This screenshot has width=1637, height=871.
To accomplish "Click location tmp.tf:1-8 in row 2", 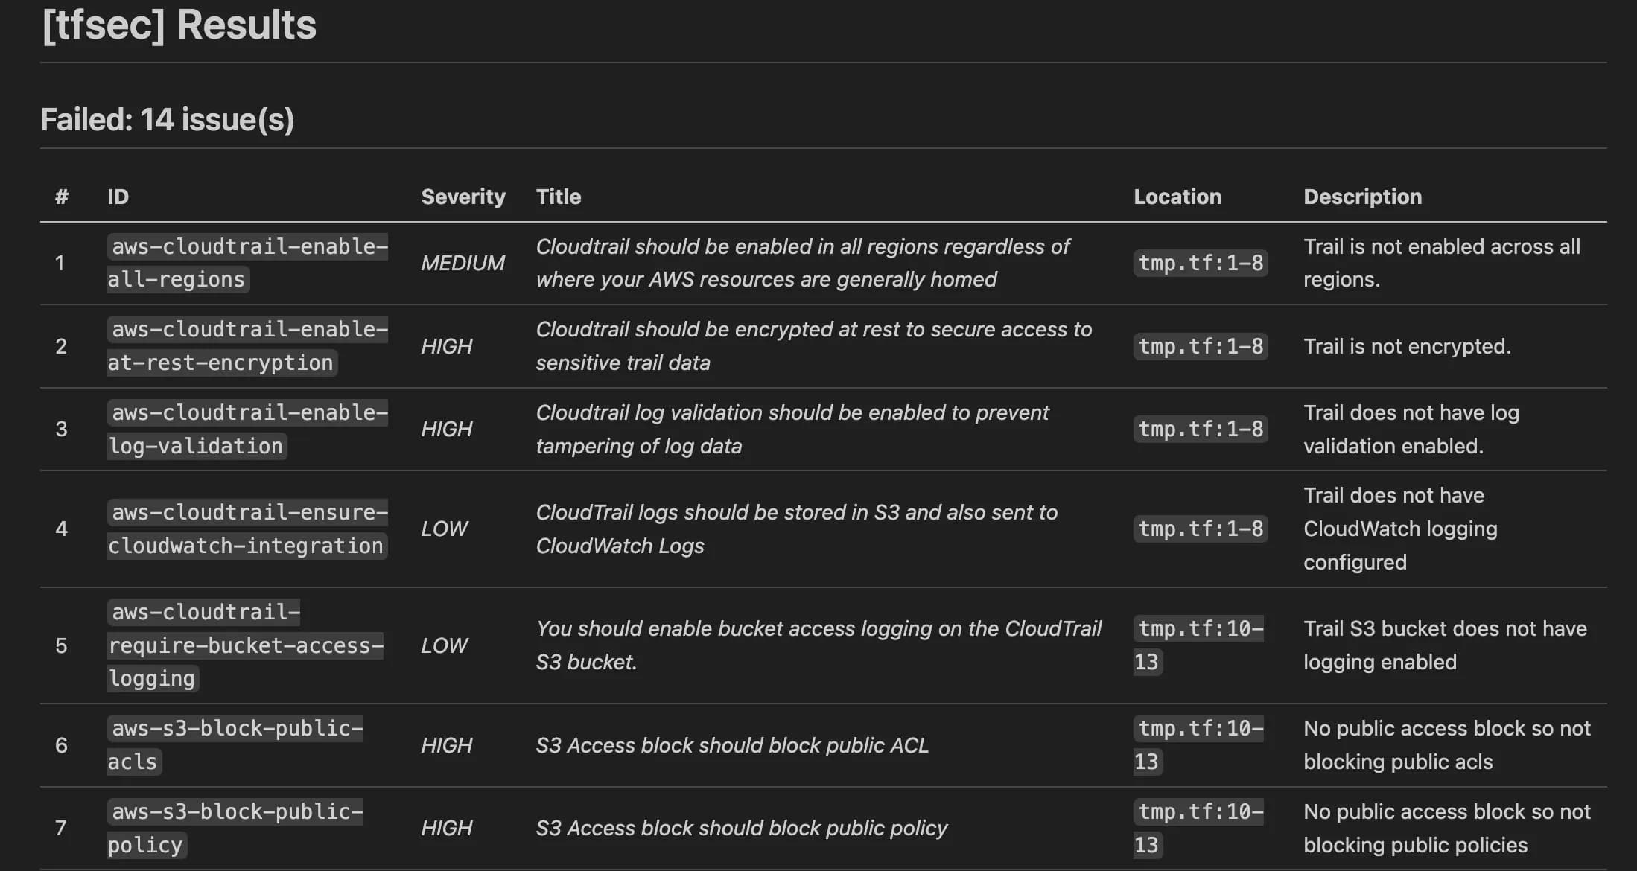I will tap(1201, 346).
